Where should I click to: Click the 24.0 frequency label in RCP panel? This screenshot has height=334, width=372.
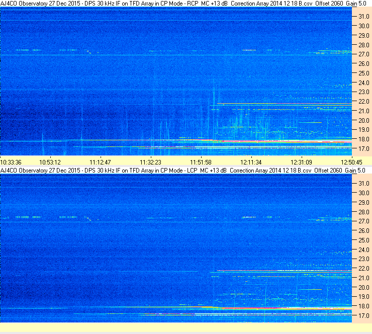[x=364, y=83]
